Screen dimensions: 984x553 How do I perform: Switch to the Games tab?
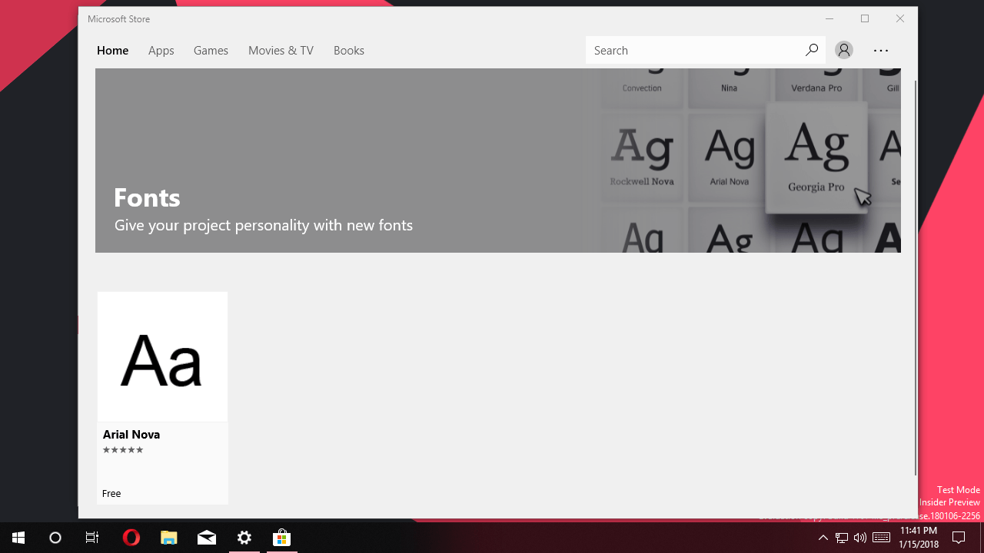coord(211,50)
